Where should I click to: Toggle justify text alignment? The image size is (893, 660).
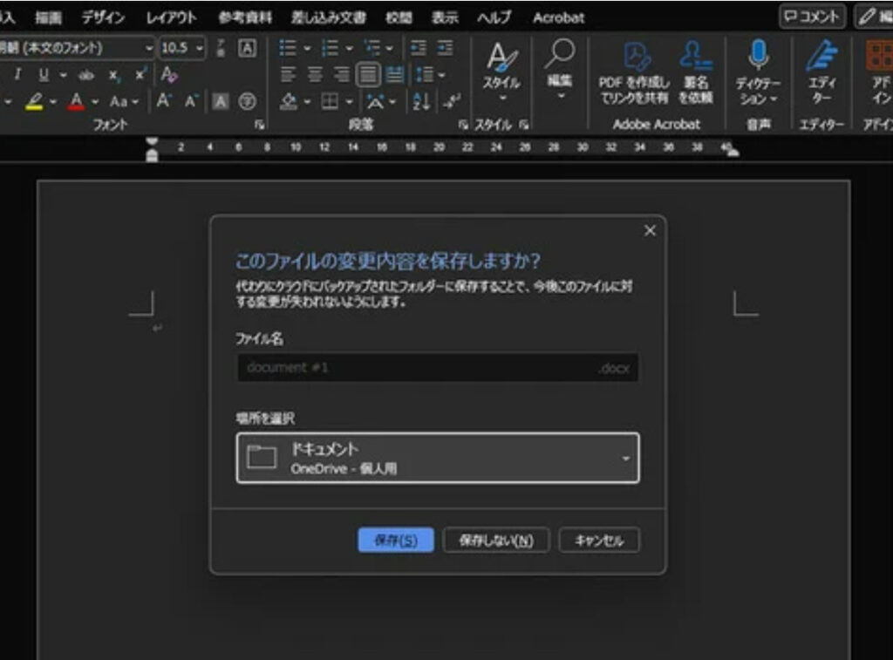coord(368,75)
